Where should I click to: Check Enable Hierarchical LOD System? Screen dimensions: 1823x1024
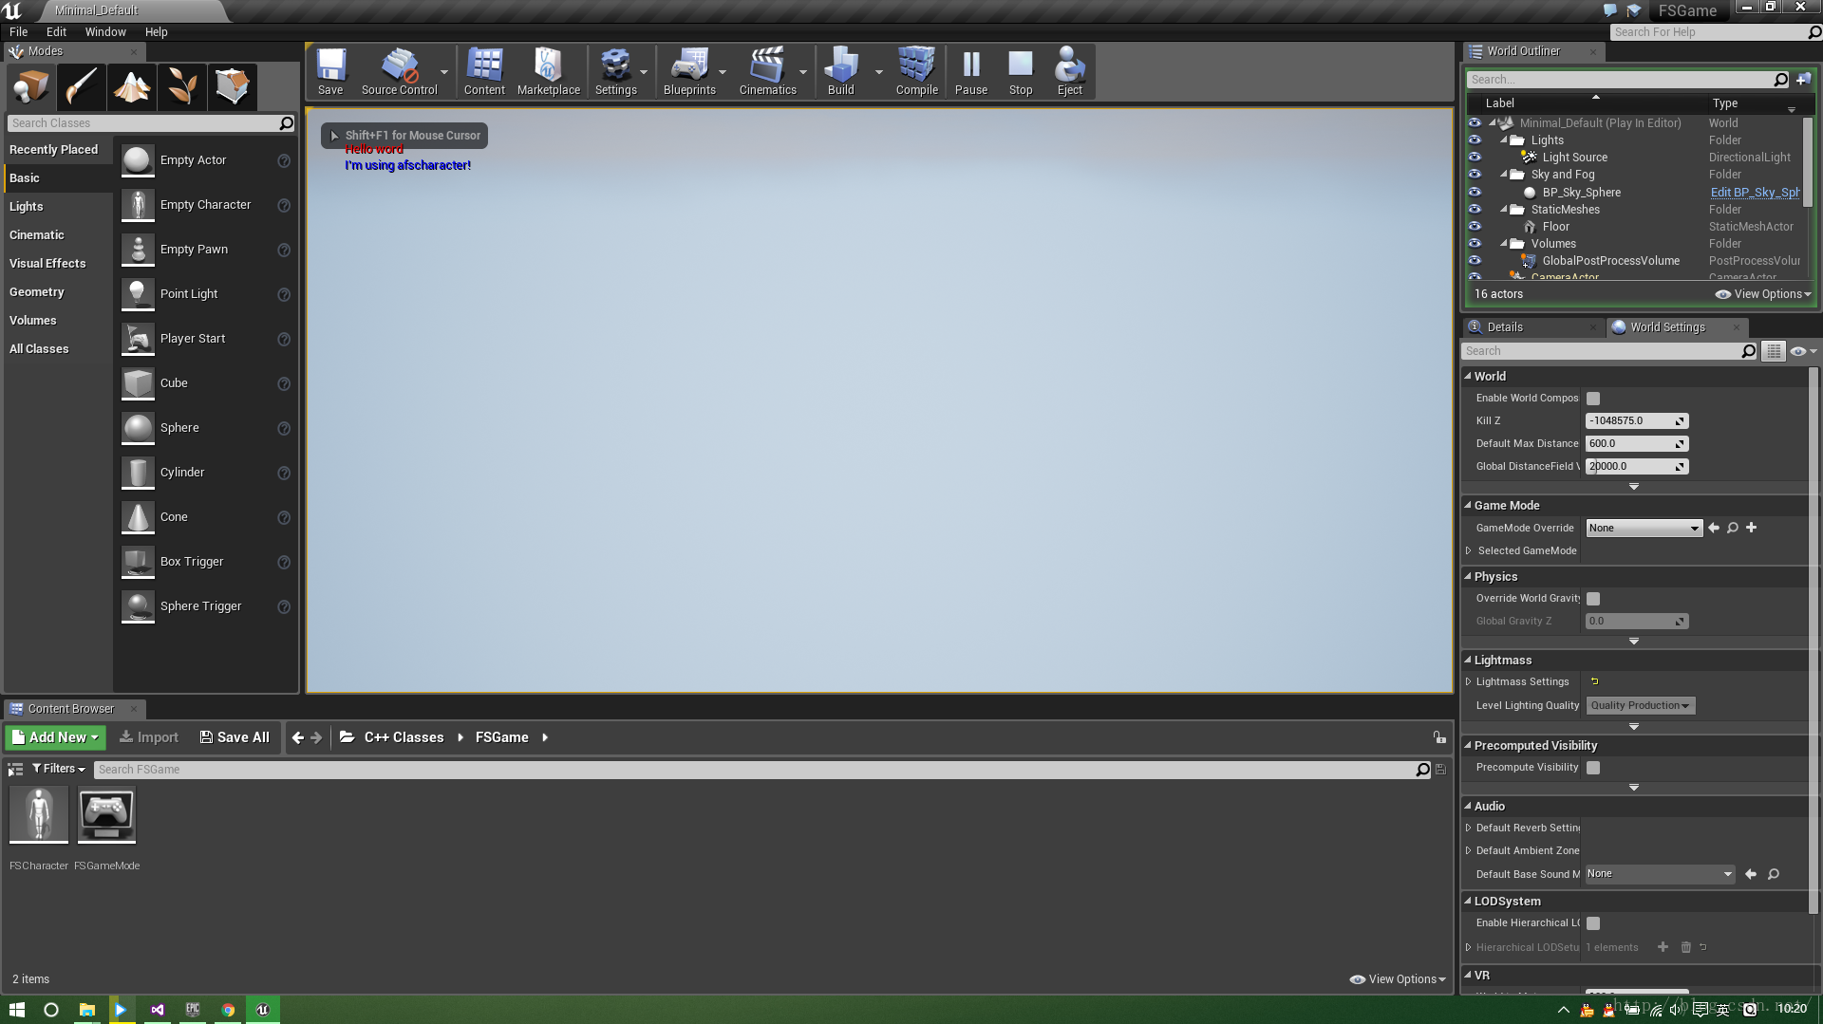click(1593, 923)
